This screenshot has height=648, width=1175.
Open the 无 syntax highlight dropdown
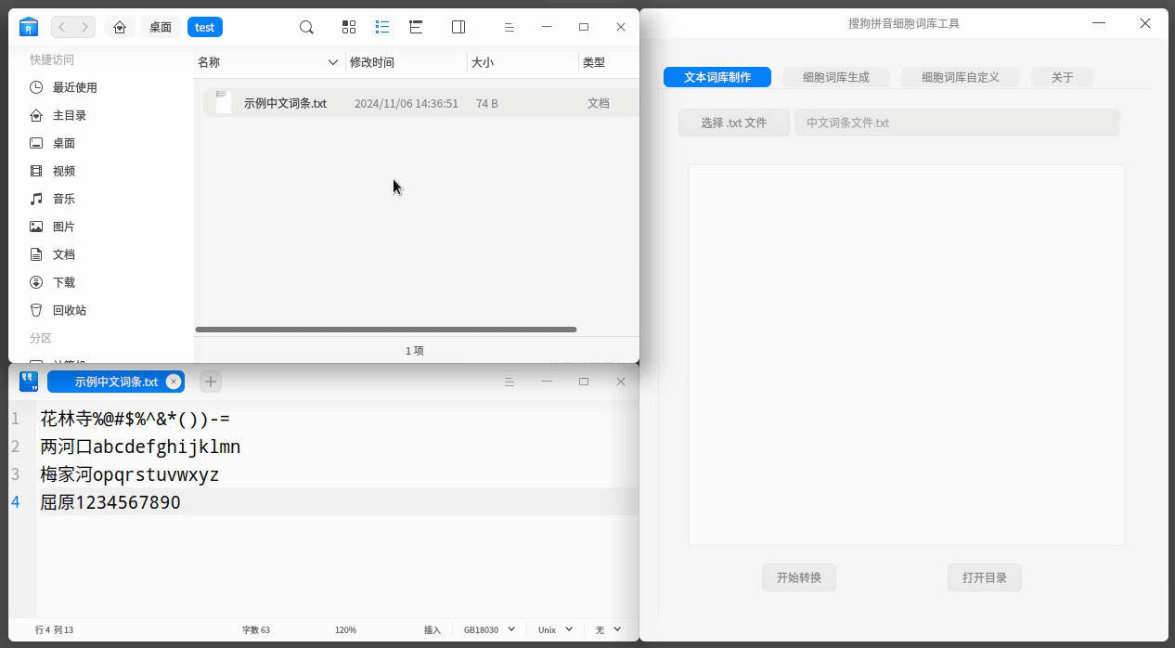pyautogui.click(x=607, y=629)
